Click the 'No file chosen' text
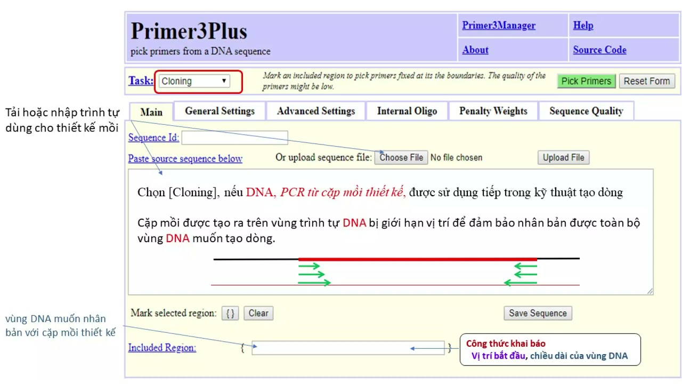The height and width of the screenshot is (384, 682). pyautogui.click(x=456, y=157)
